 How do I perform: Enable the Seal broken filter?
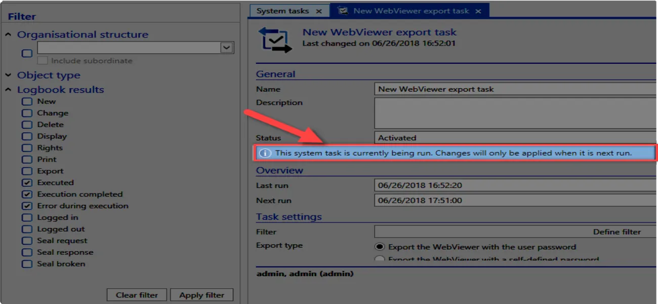tap(27, 264)
